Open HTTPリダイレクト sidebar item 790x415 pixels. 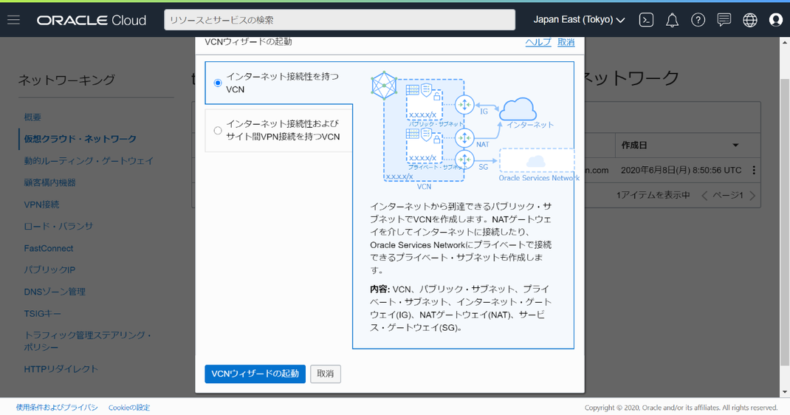click(x=61, y=369)
